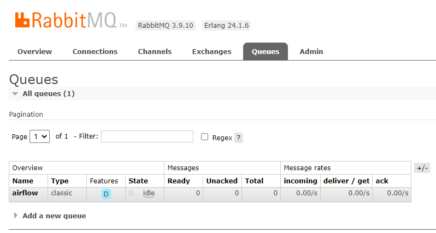Viewport: 436px width, 233px height.
Task: Sort by Total column header
Action: click(x=254, y=181)
